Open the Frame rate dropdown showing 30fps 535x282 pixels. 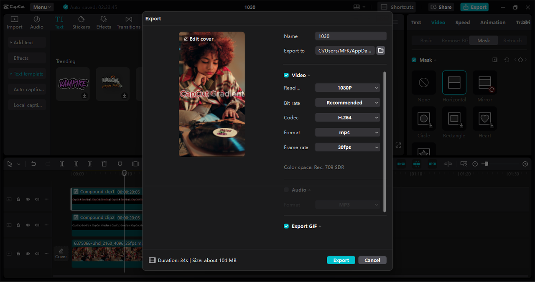[x=348, y=147]
